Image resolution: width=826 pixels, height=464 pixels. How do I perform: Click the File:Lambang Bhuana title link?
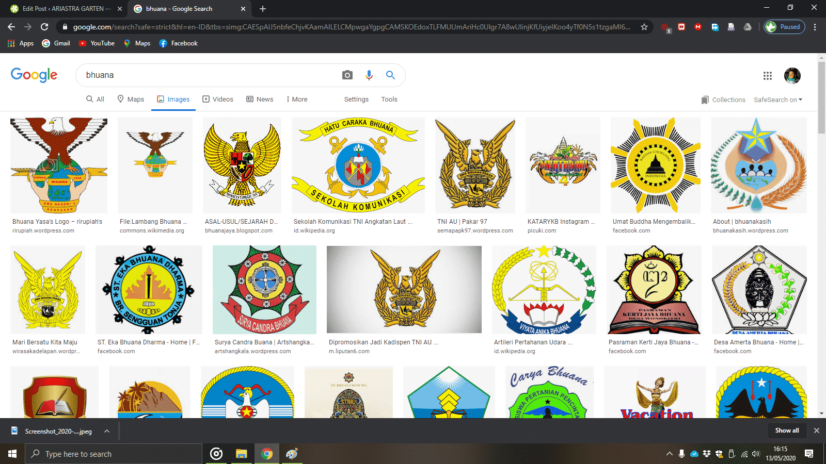(x=153, y=222)
